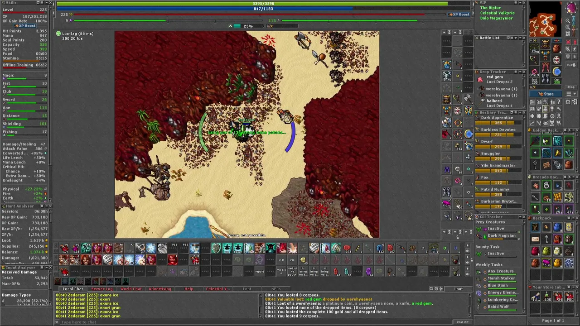This screenshot has width=580, height=326.
Task: Minimize the Backpack container panel
Action: coord(574,218)
